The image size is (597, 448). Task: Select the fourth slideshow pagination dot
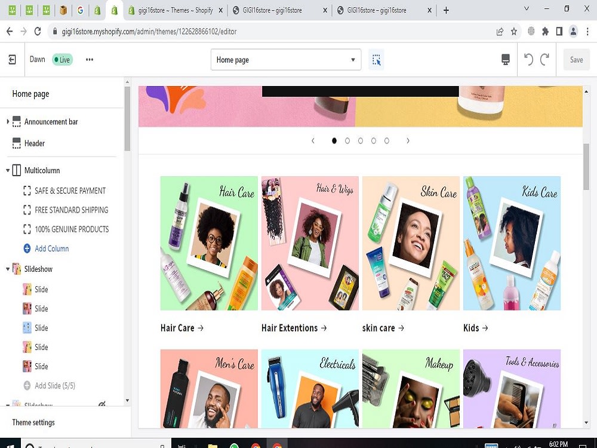(x=374, y=141)
